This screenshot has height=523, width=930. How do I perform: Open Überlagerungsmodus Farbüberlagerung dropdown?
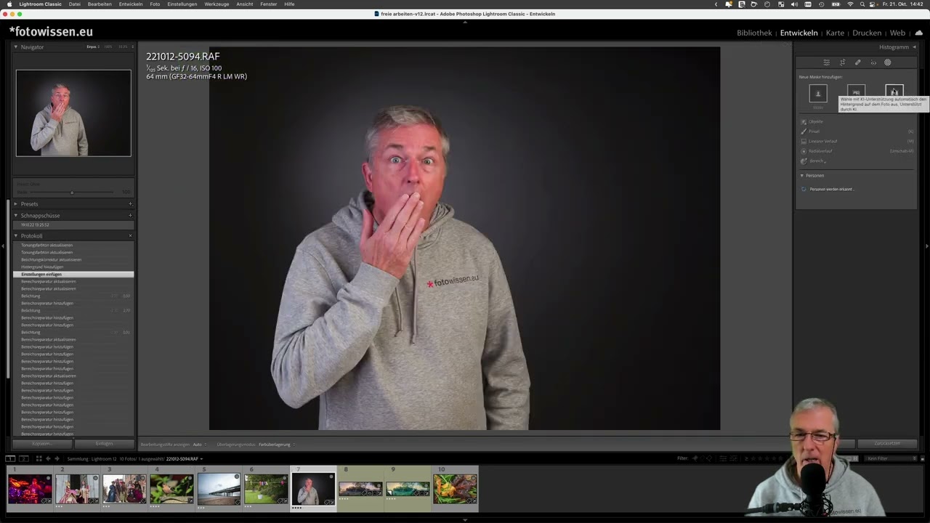pyautogui.click(x=276, y=445)
